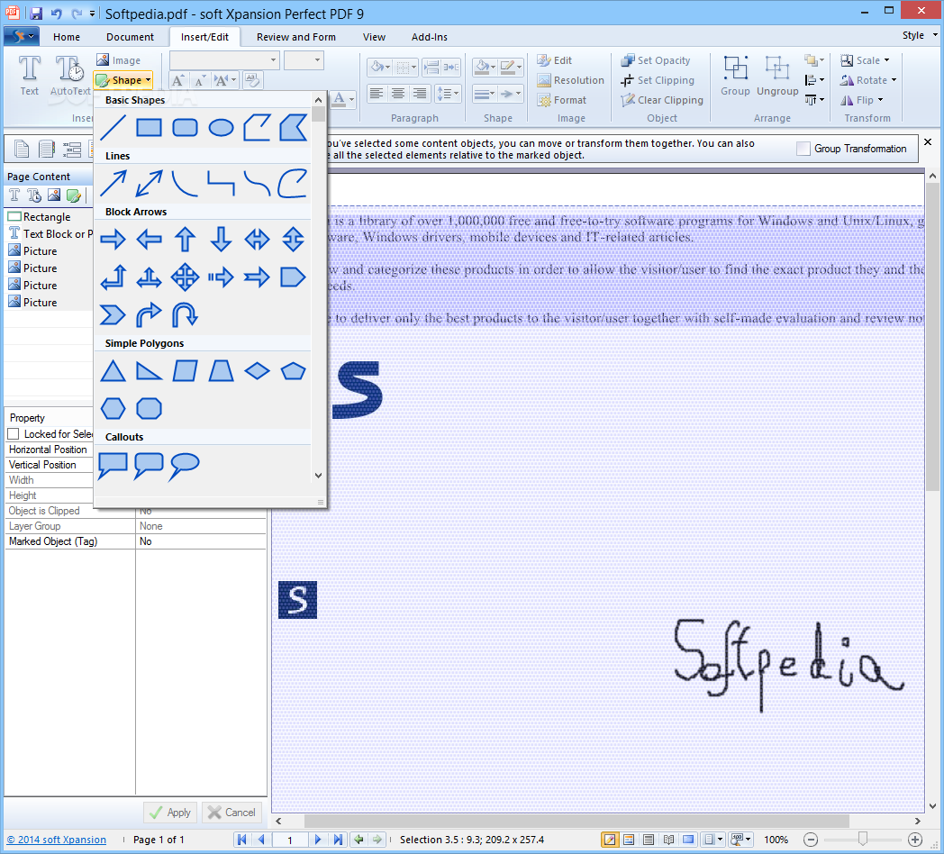Click the Ungroup objects icon
Screen dimensions: 944x854
(x=777, y=75)
